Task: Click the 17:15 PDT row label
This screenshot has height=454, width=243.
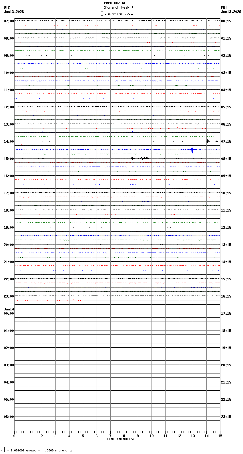Action: coord(226,314)
